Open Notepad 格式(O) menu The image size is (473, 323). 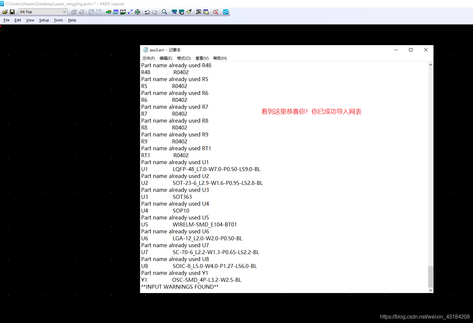(x=184, y=58)
